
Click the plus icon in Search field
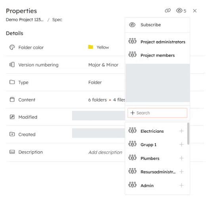pos(132,113)
